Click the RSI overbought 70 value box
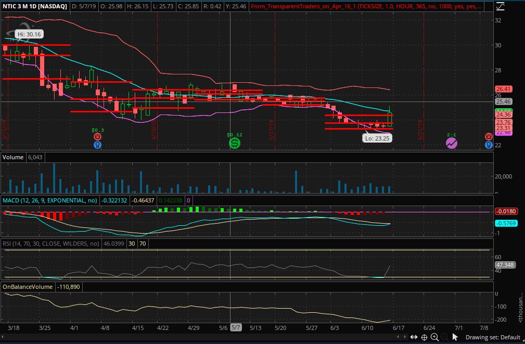This screenshot has height=344, width=525. pos(143,244)
